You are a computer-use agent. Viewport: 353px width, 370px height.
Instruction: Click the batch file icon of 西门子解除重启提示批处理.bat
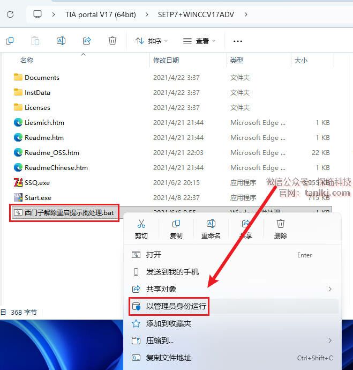(18, 212)
